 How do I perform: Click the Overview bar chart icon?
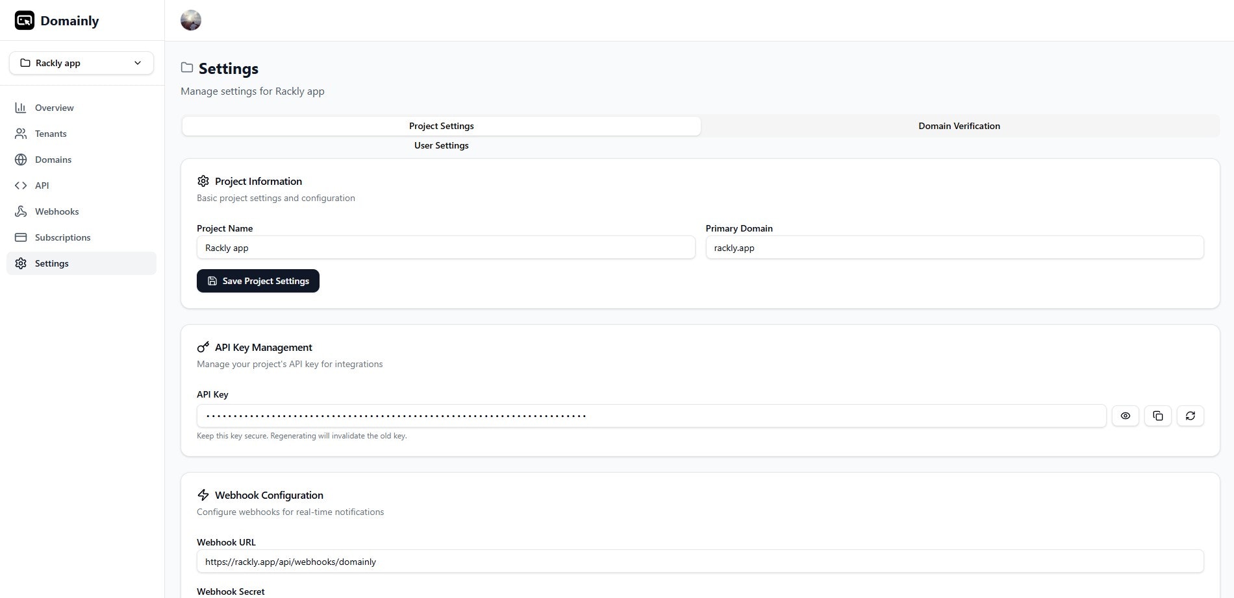pos(21,108)
